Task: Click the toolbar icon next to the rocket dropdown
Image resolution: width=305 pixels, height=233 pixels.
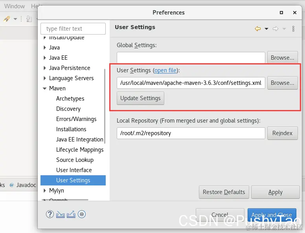Action: [29, 19]
